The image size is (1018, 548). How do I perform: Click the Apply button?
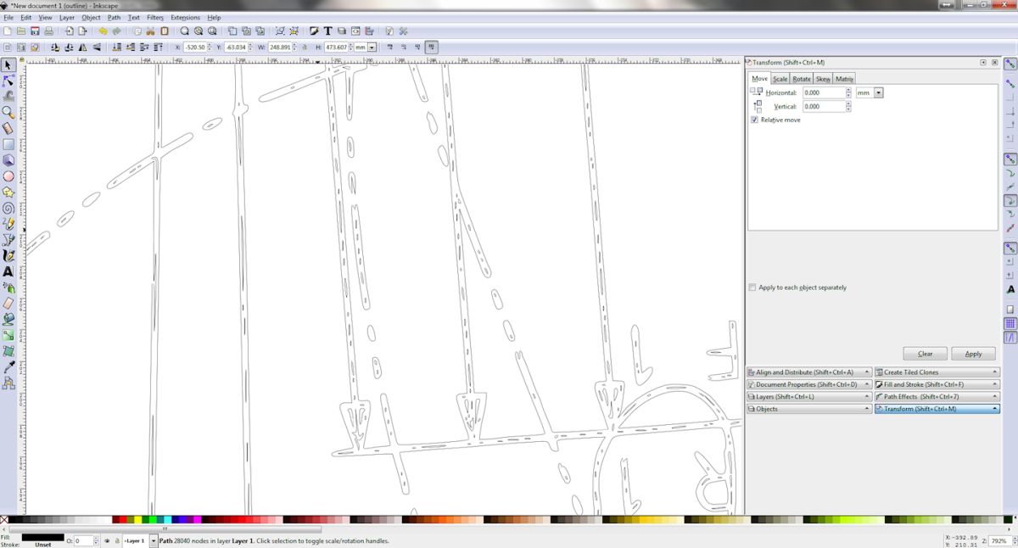click(x=973, y=354)
